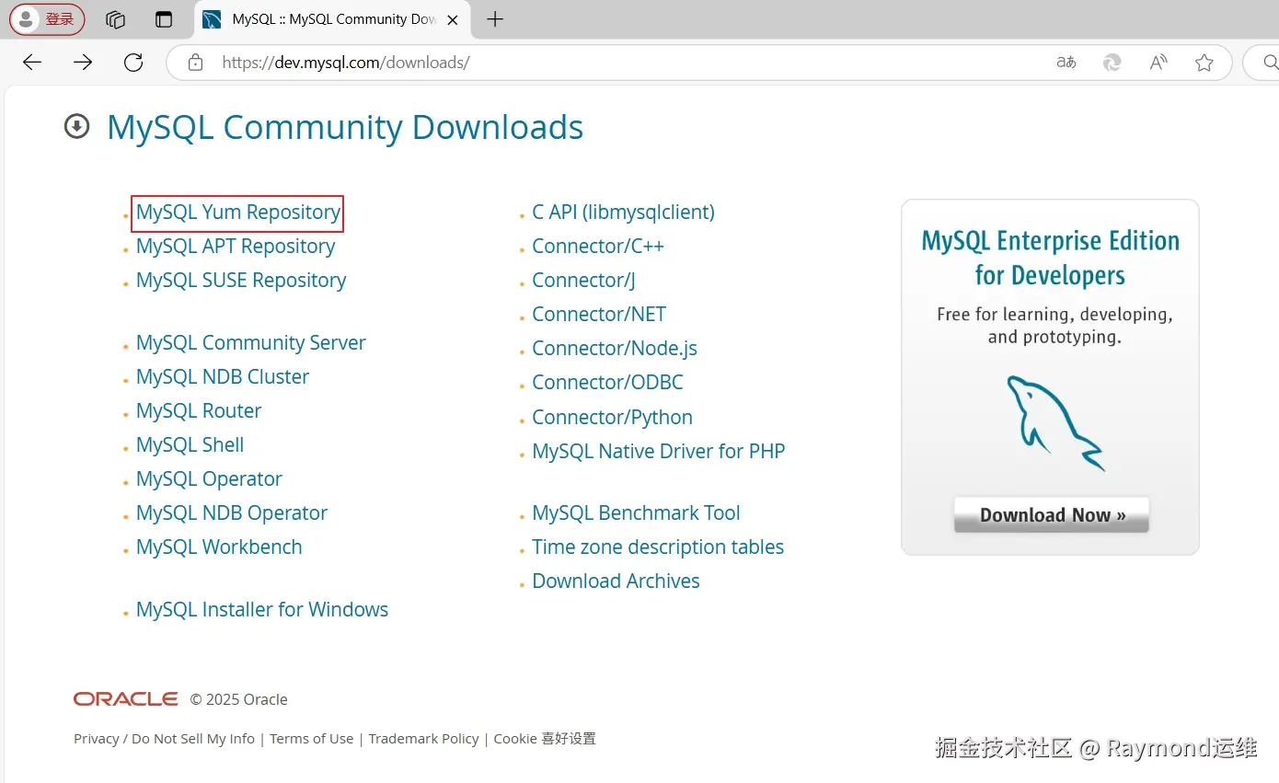The height and width of the screenshot is (783, 1279).
Task: Open MySQL Yum Repository link
Action: pyautogui.click(x=238, y=213)
